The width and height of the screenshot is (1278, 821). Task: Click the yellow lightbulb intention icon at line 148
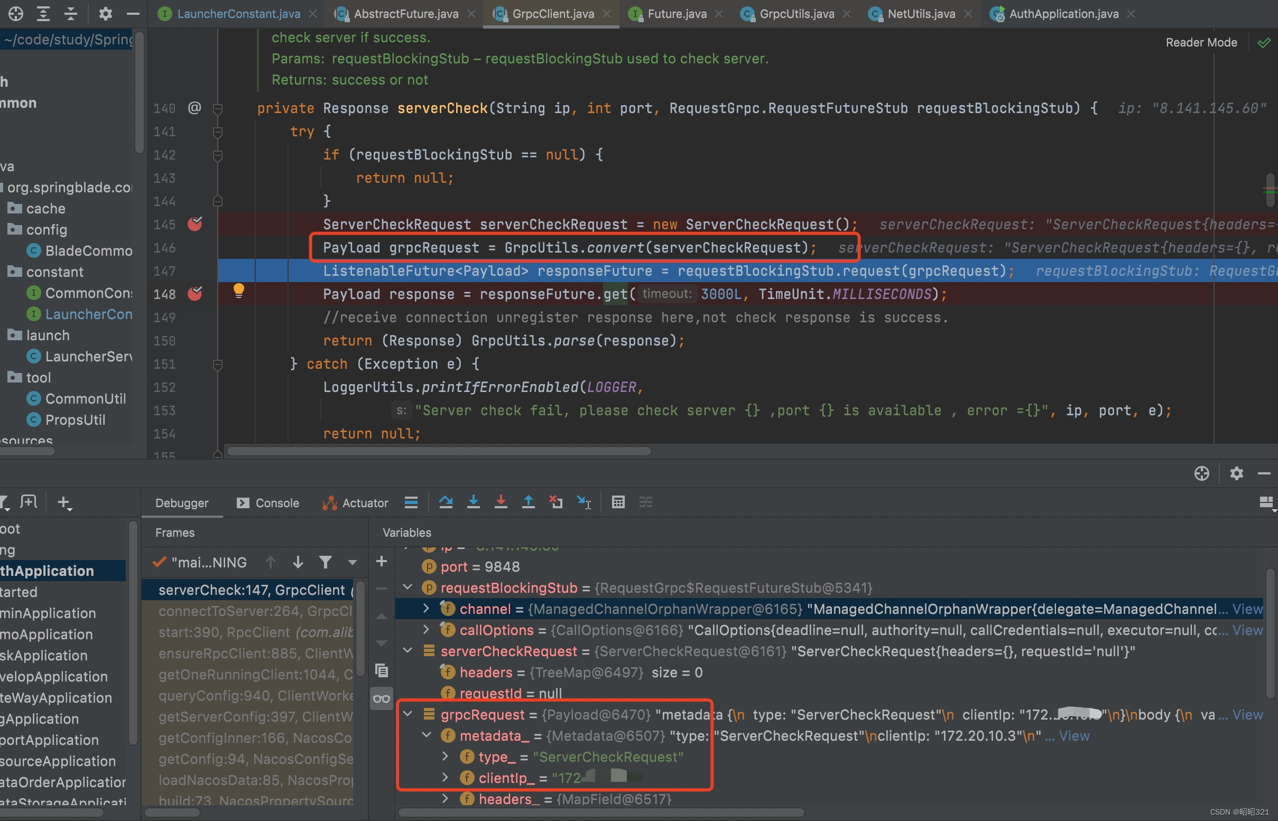pos(238,291)
